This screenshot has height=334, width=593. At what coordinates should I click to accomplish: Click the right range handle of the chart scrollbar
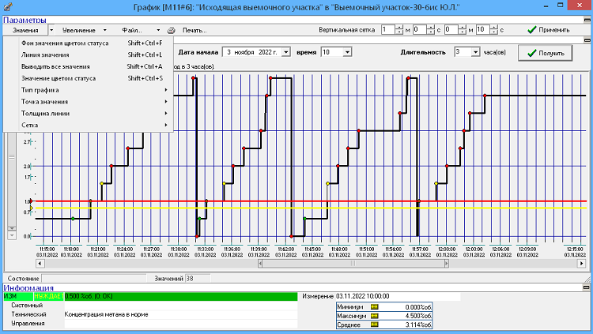[x=446, y=264]
